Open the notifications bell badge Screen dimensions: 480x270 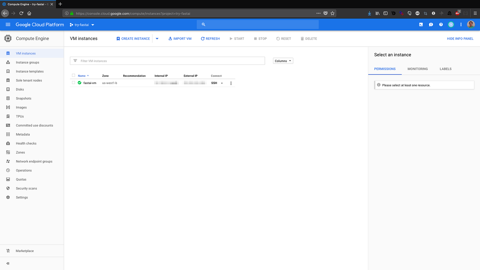coord(451,25)
